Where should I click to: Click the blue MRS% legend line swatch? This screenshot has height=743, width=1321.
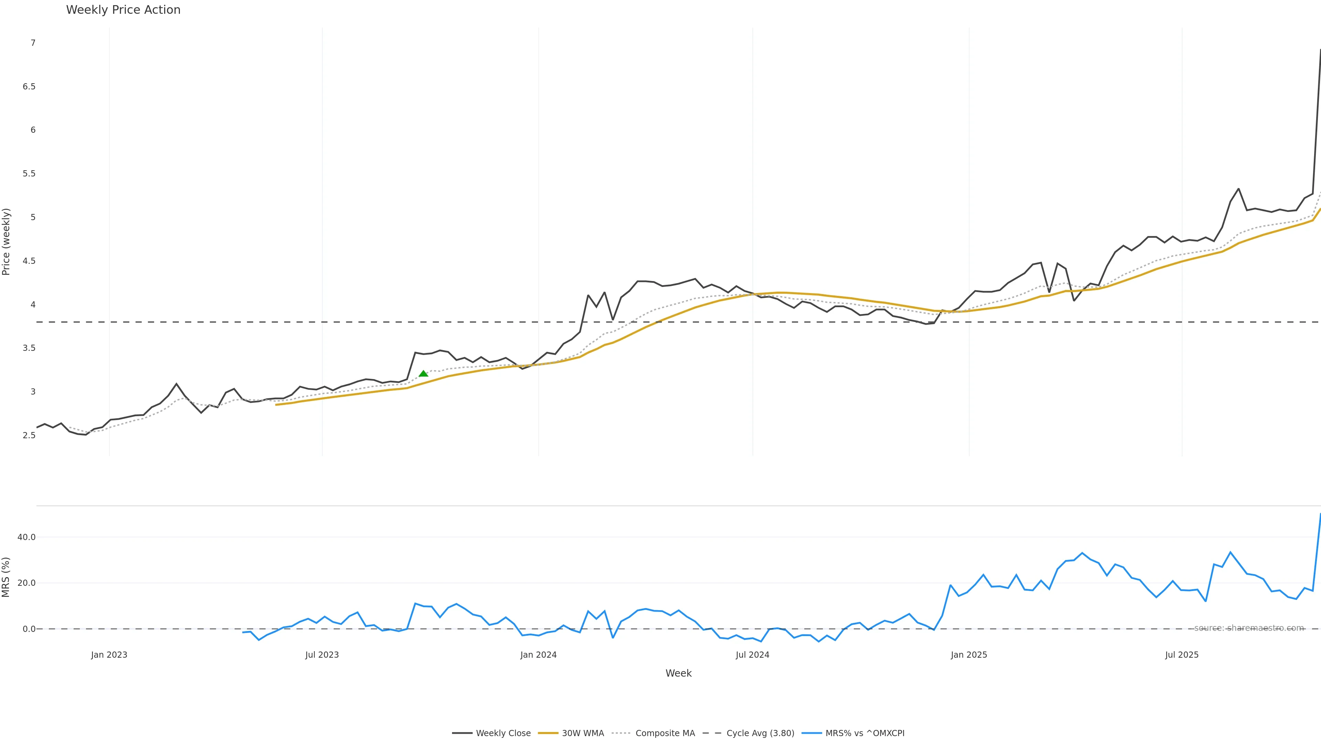[811, 733]
